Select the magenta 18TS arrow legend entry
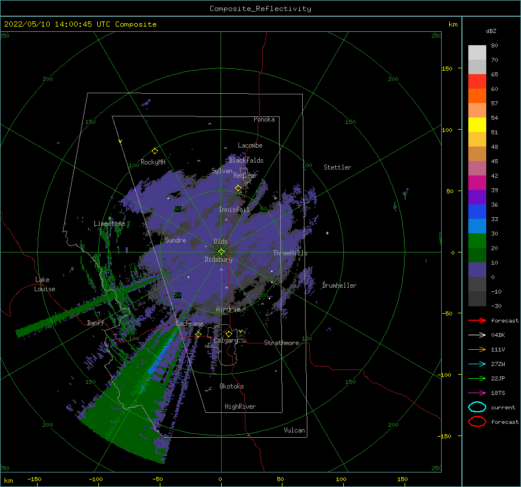The height and width of the screenshot is (487, 521). click(477, 393)
